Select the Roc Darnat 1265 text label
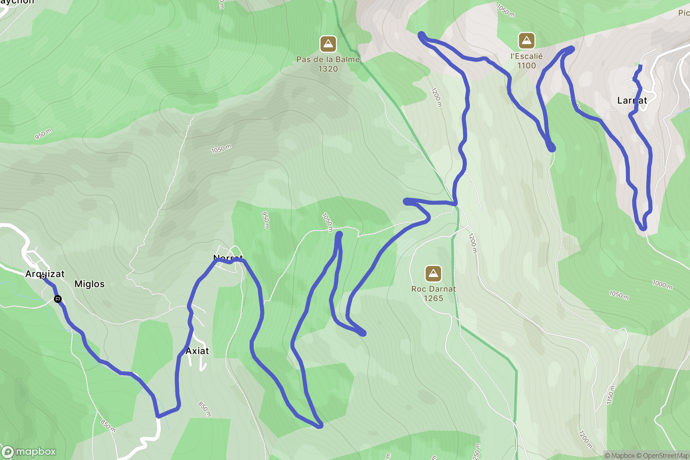Viewport: 690px width, 460px height. pos(433,294)
